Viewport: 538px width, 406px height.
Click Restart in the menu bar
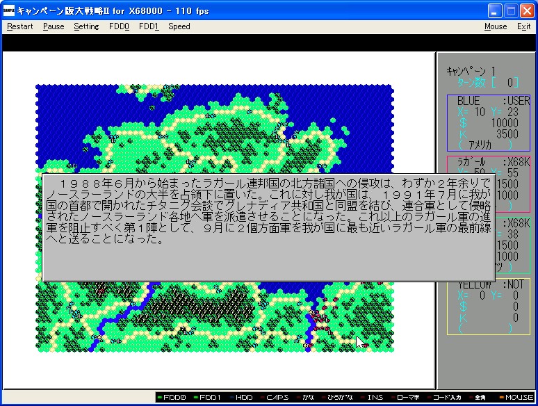coord(20,26)
